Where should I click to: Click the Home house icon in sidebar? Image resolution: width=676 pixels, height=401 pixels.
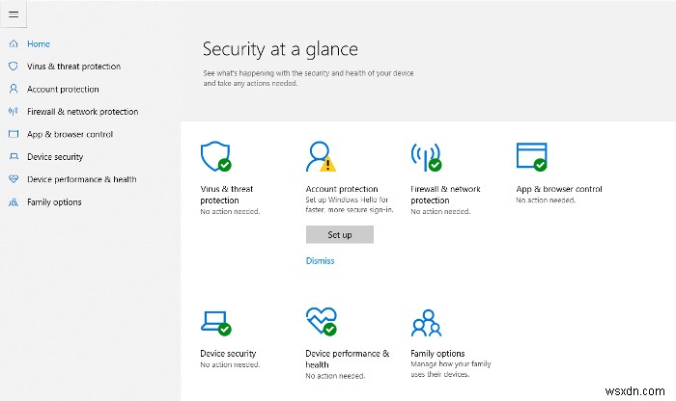[14, 43]
